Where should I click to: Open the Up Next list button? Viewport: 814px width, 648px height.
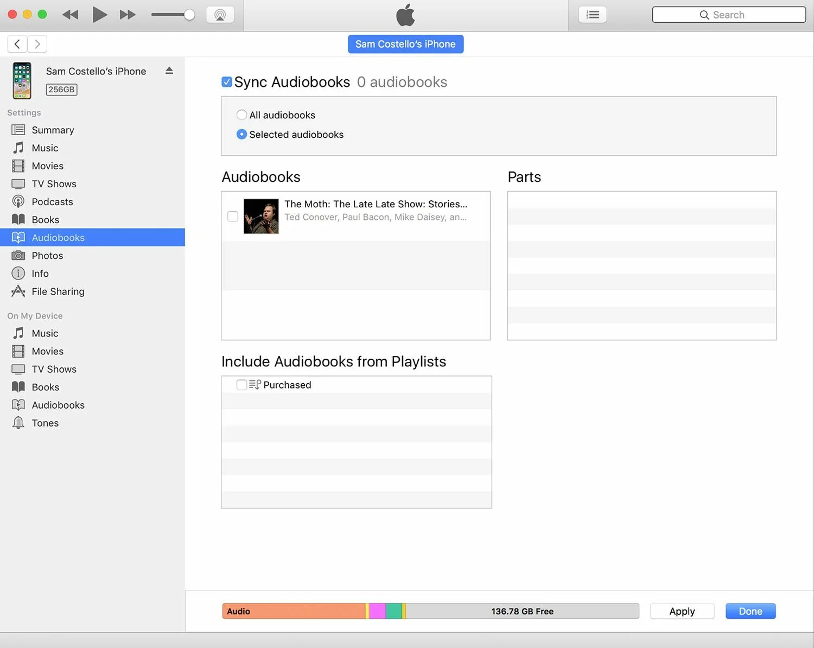(x=593, y=15)
